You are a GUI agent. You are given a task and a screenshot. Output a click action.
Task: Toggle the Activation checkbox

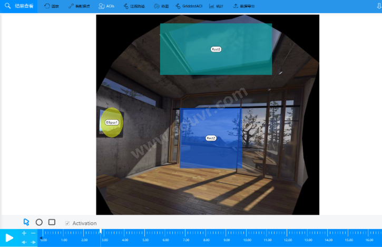point(67,223)
